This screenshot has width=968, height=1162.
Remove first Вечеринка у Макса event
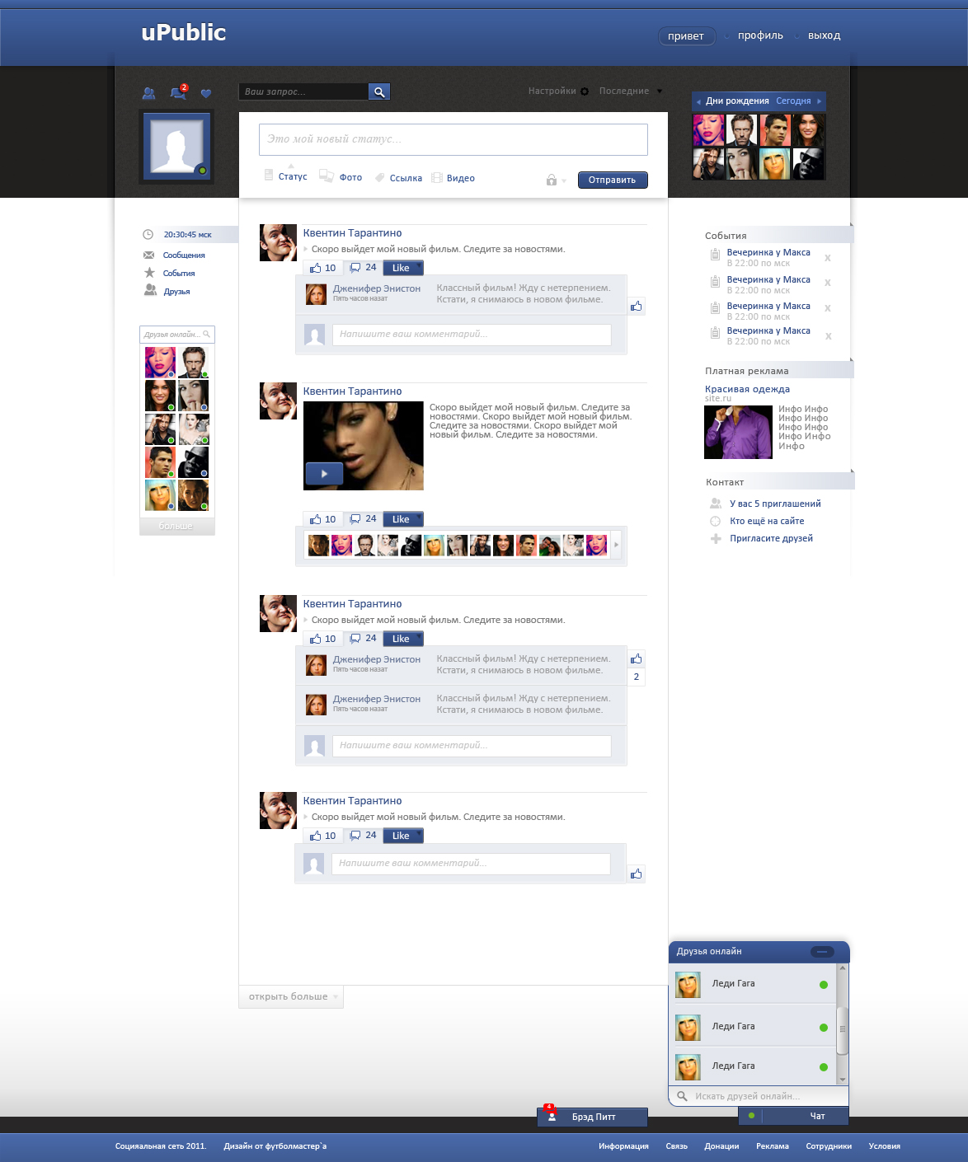828,258
